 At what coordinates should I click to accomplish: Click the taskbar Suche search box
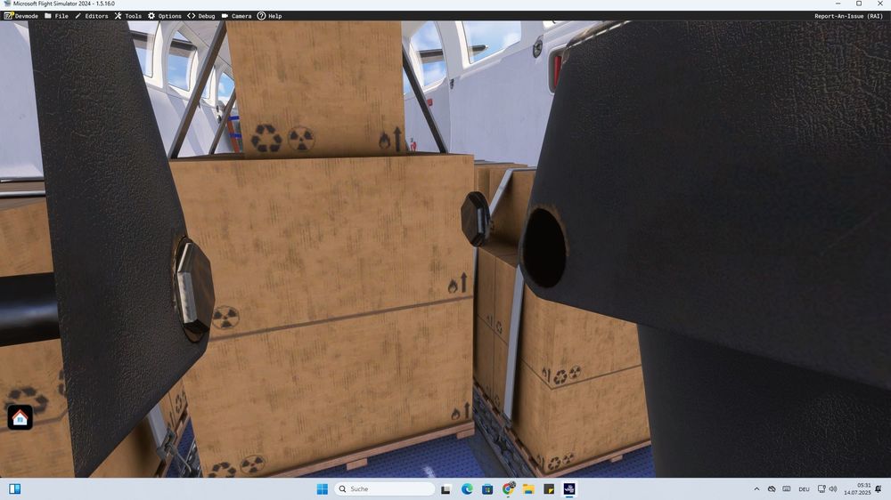point(384,489)
